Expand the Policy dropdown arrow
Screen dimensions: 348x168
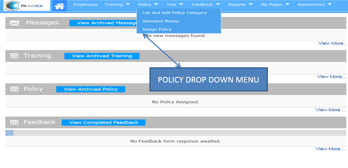[156, 4]
